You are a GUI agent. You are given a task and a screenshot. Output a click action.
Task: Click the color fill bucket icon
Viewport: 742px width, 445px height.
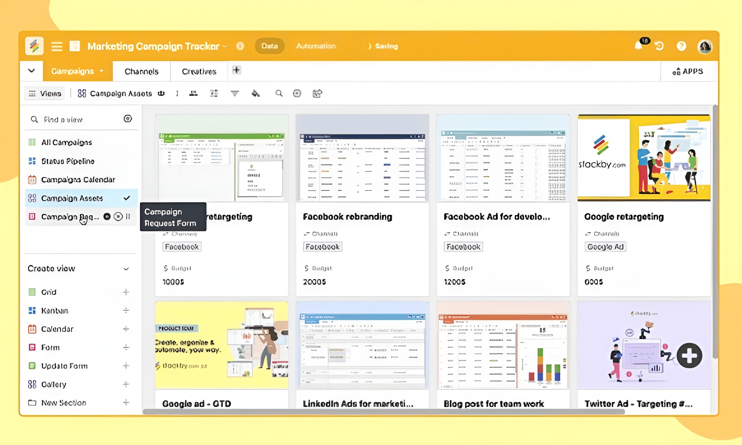point(256,93)
